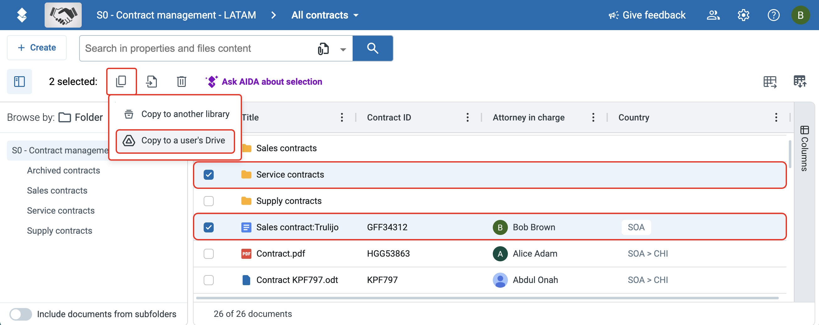Open Title column options menu
Viewport: 819px width, 325px height.
click(x=342, y=117)
